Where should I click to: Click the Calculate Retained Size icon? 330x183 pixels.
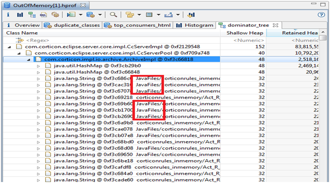point(149,15)
